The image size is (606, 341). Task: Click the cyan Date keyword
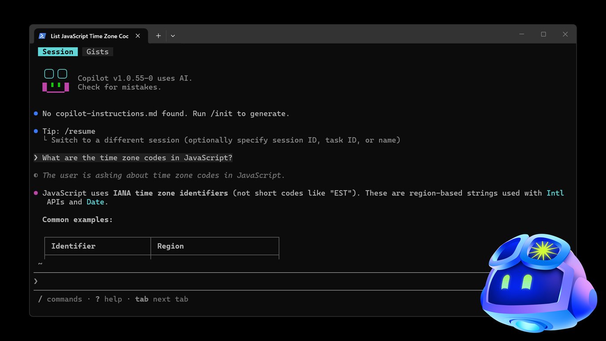click(x=95, y=202)
